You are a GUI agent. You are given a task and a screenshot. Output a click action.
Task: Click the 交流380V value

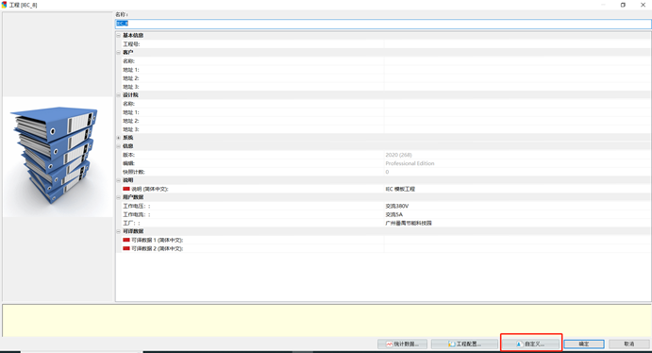coord(397,206)
